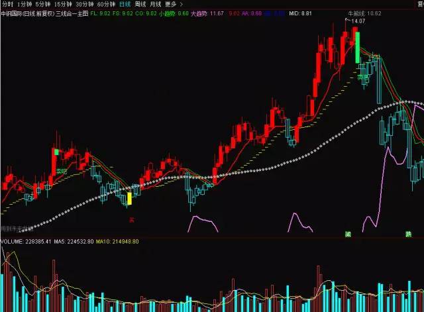Expand the 更多 more periods menu
The image size is (424, 312).
174,5
